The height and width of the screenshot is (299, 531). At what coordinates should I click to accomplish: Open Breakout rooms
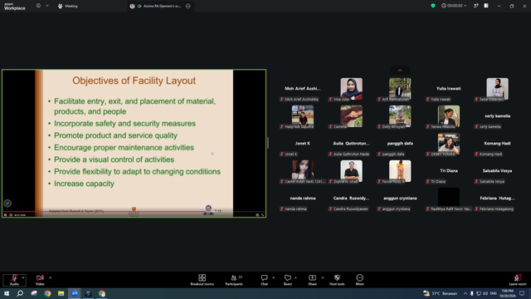202,280
